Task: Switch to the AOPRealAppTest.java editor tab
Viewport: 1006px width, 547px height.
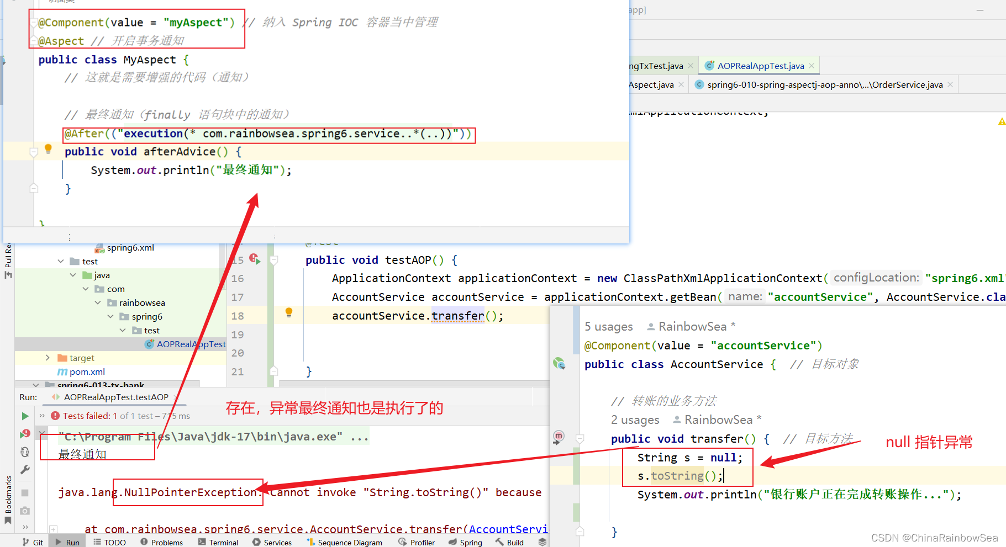Action: click(x=760, y=66)
